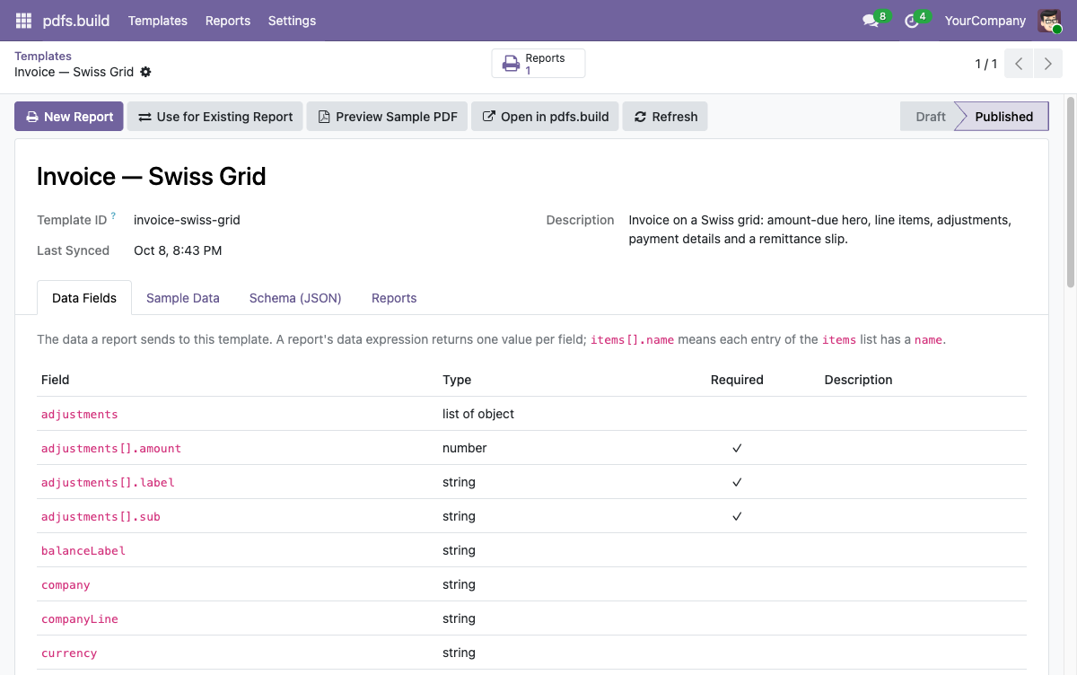Click the Refresh button
The height and width of the screenshot is (675, 1077).
(665, 117)
